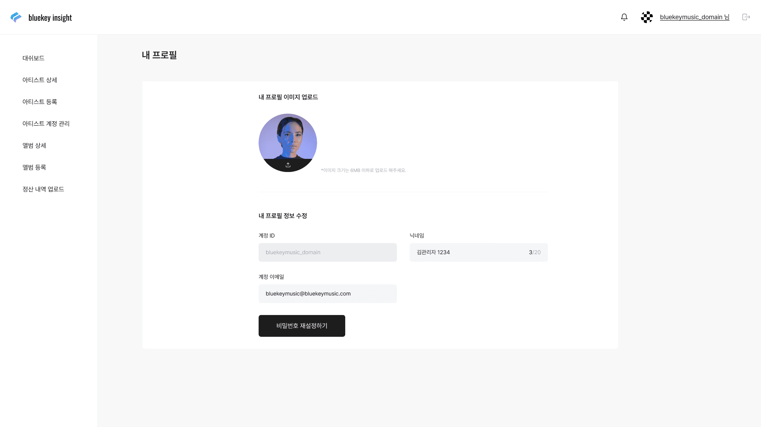Focus the 계정 이메일 input field
Screen dimensions: 761x427
(x=328, y=294)
